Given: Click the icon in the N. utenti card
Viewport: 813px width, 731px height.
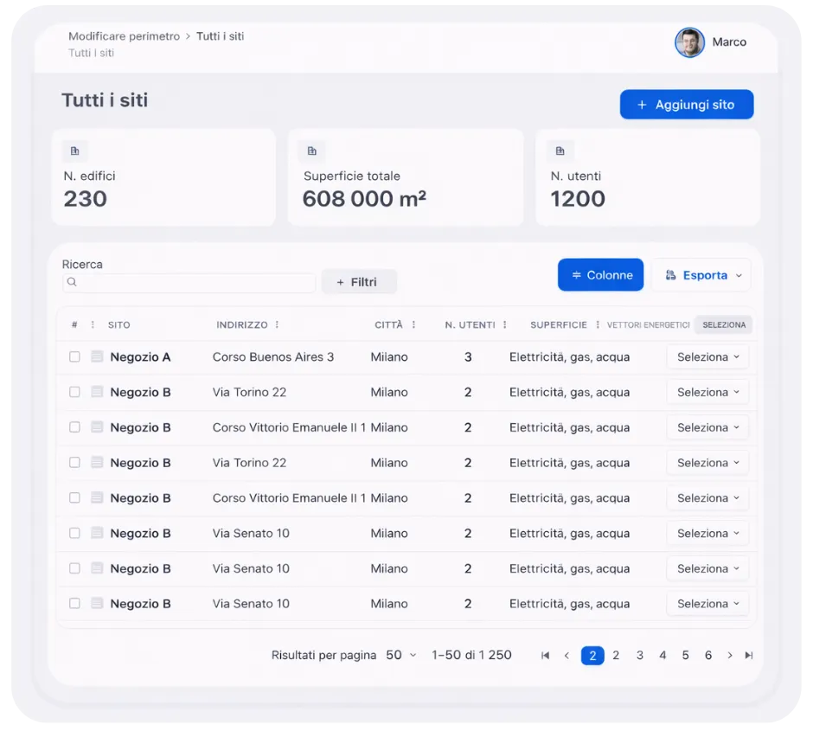Looking at the screenshot, I should 560,151.
